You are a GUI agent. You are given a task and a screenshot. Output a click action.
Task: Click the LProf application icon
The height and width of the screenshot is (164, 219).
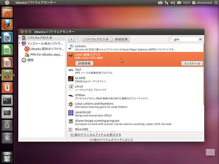[71, 87]
